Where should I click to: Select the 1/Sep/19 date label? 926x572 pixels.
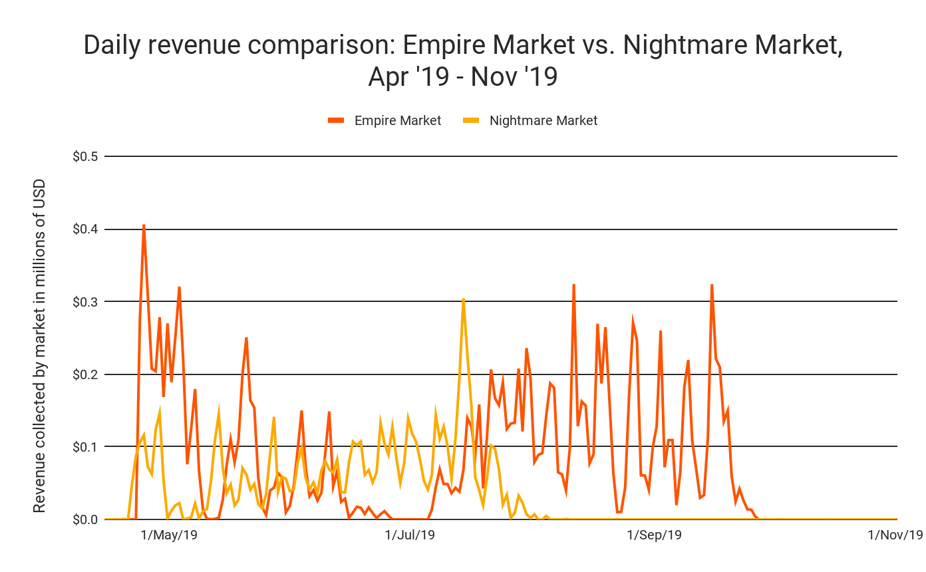(x=655, y=535)
